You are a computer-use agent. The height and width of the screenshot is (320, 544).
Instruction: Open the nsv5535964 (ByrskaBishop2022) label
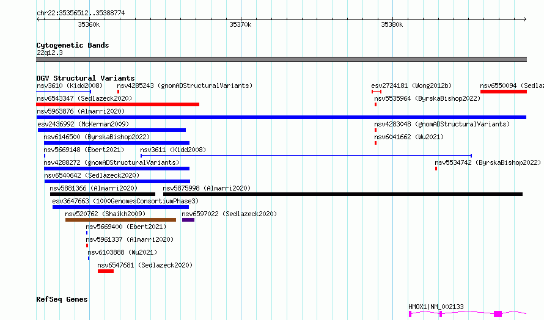pyautogui.click(x=427, y=98)
